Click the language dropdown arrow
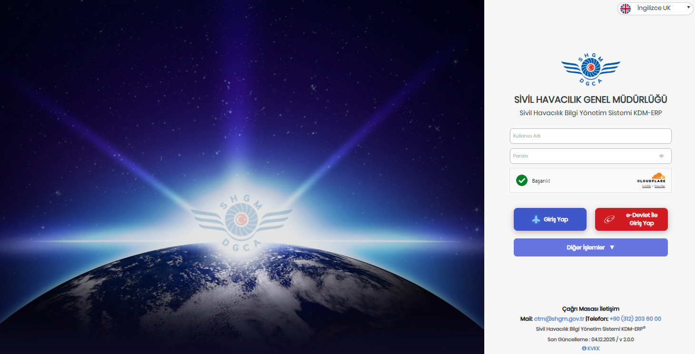Screen dimensions: 695x354 [x=688, y=8]
